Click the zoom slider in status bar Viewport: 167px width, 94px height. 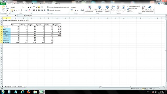[160, 89]
